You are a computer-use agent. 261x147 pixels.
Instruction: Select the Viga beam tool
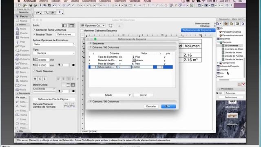22,46
